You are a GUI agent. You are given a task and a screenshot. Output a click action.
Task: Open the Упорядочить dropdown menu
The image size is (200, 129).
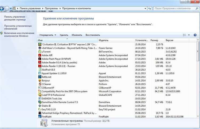point(48,35)
